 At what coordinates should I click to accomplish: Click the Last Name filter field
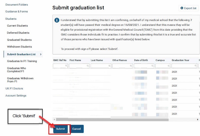[x=101, y=66]
